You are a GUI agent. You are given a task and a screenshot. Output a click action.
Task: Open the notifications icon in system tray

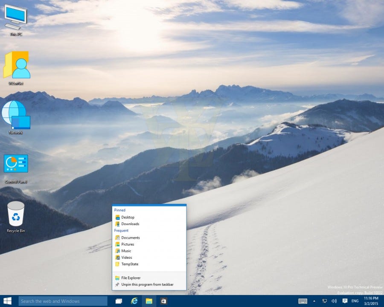[345, 301]
